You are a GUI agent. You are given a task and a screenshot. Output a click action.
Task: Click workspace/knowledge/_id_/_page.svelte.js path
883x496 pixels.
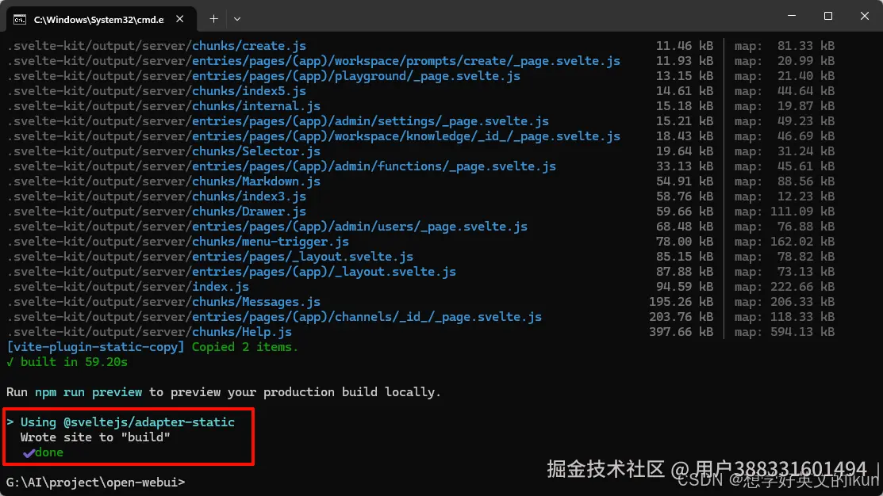406,136
